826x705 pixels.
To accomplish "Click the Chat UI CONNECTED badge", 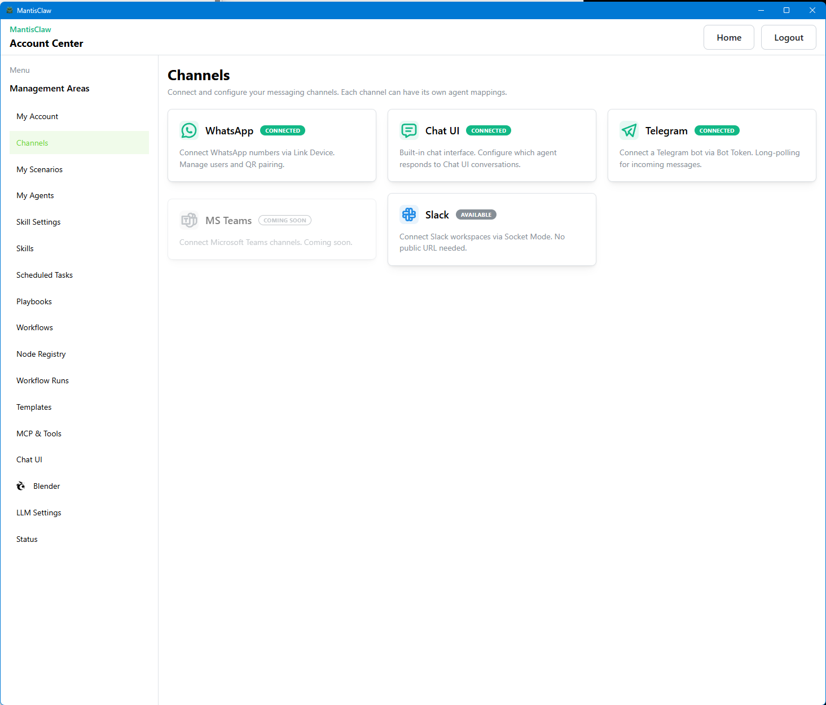I will coord(489,130).
